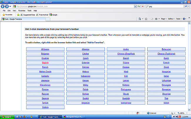The image size is (191, 119).
Task: Select the Portuguese link
Action: point(126,89)
